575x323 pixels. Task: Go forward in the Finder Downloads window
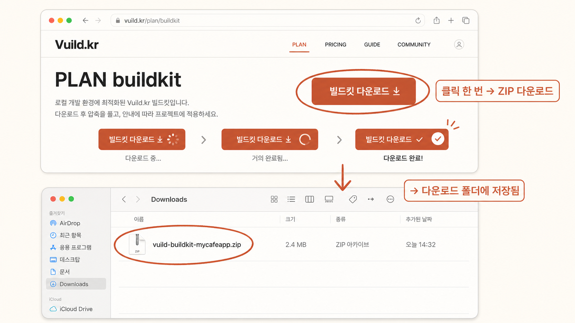(x=138, y=199)
